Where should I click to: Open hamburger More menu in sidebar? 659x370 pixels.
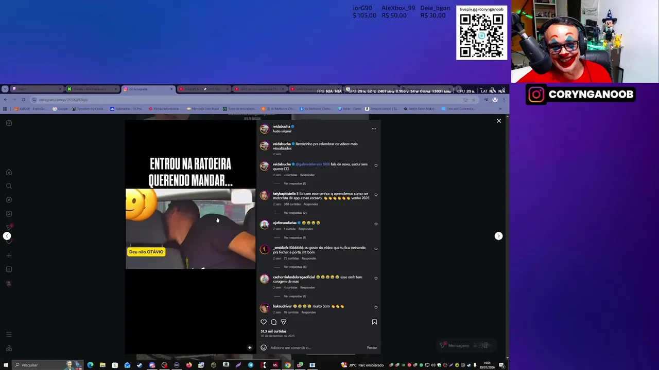point(9,335)
